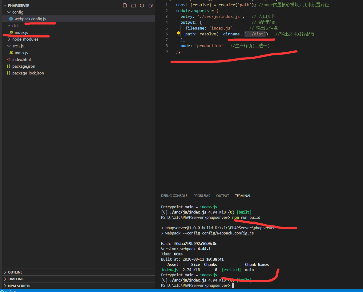Click the New Folder icon in Explorer
Viewport: 363px width, 292px height.
click(133, 6)
